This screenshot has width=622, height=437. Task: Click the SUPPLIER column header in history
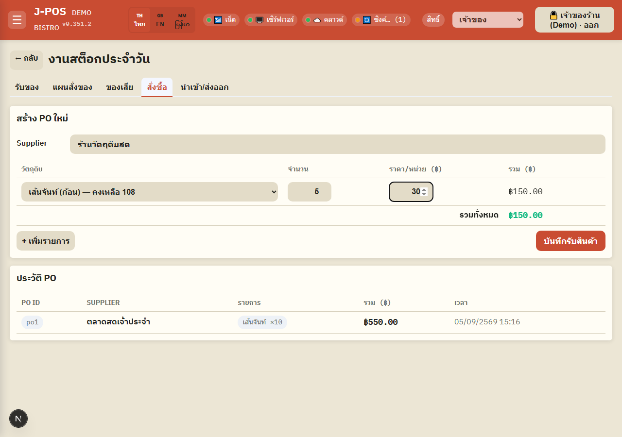click(103, 303)
